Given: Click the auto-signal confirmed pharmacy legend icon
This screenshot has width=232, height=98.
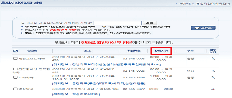Looking at the screenshot, I should [x=27, y=27].
